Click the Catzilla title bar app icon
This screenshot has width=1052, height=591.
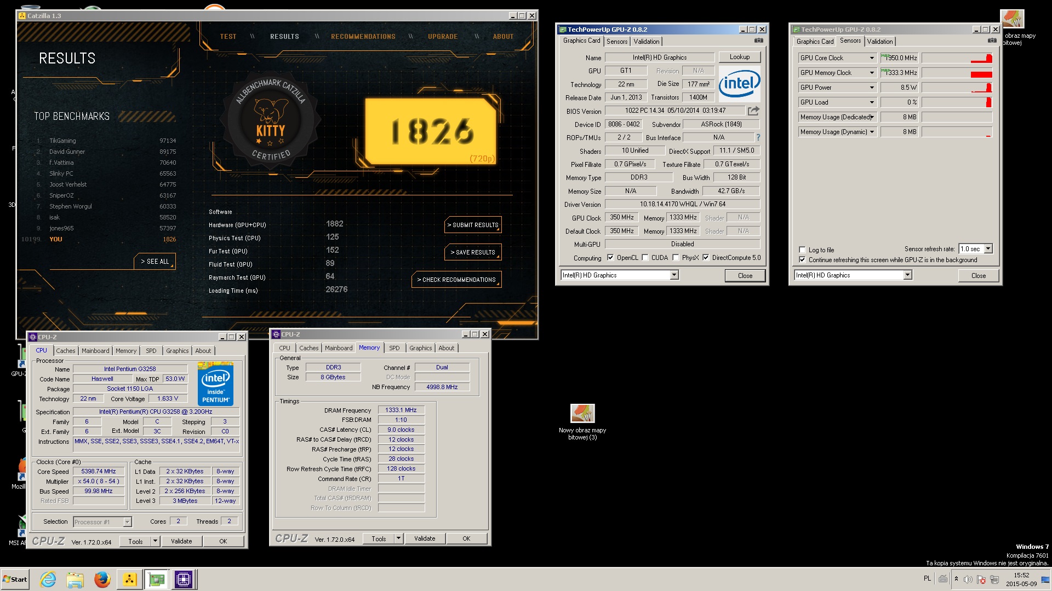coord(22,16)
